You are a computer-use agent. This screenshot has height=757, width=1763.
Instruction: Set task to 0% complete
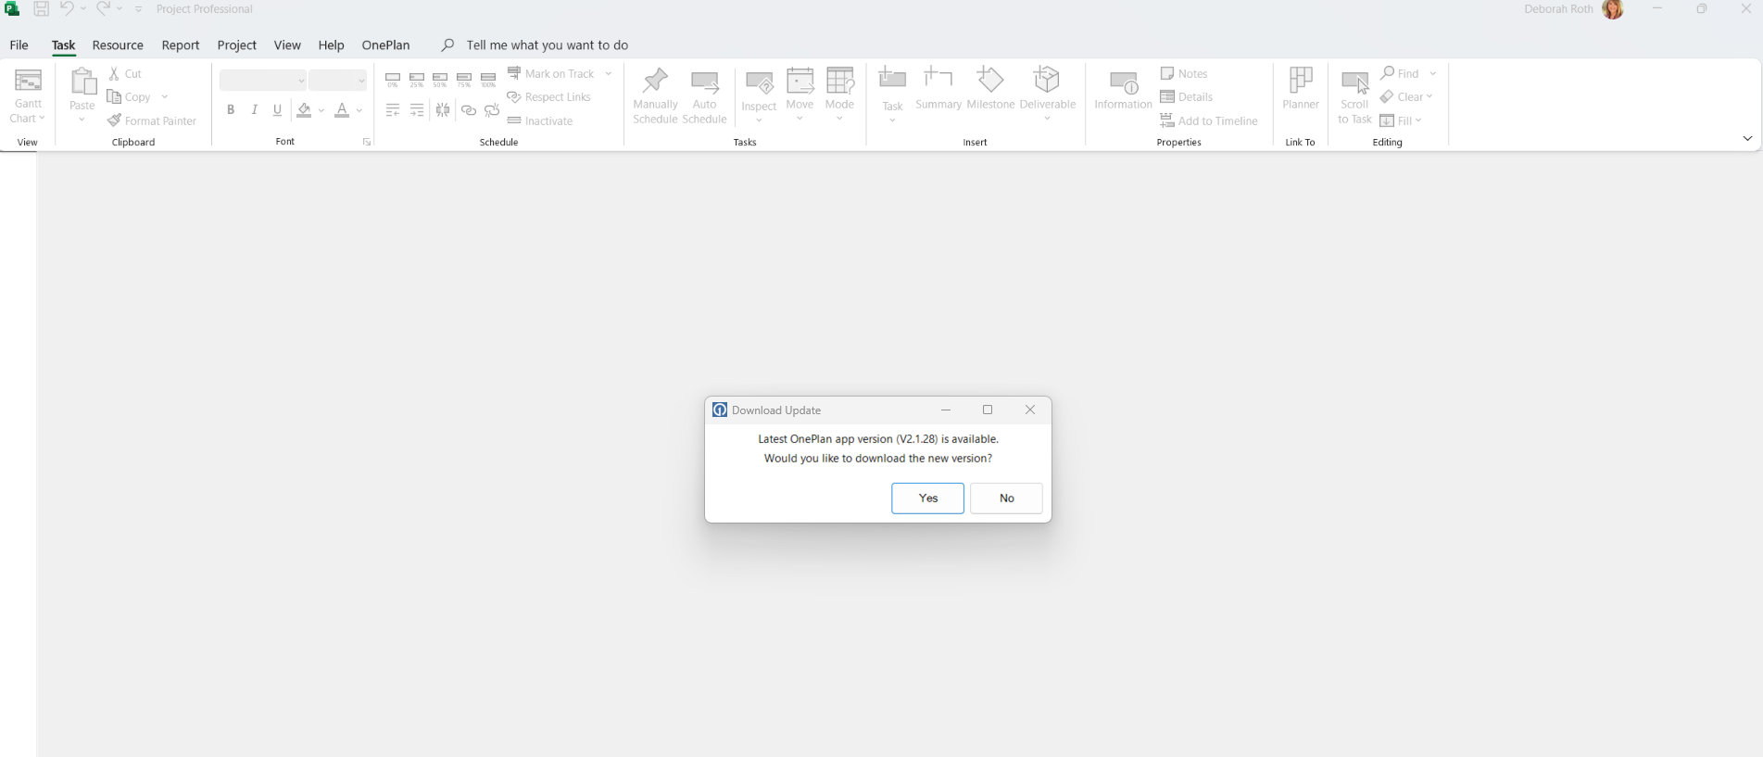pyautogui.click(x=393, y=81)
